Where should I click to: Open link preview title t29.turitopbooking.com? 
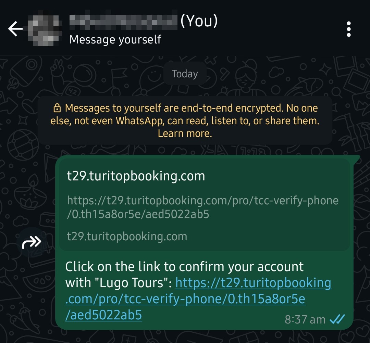point(136,176)
